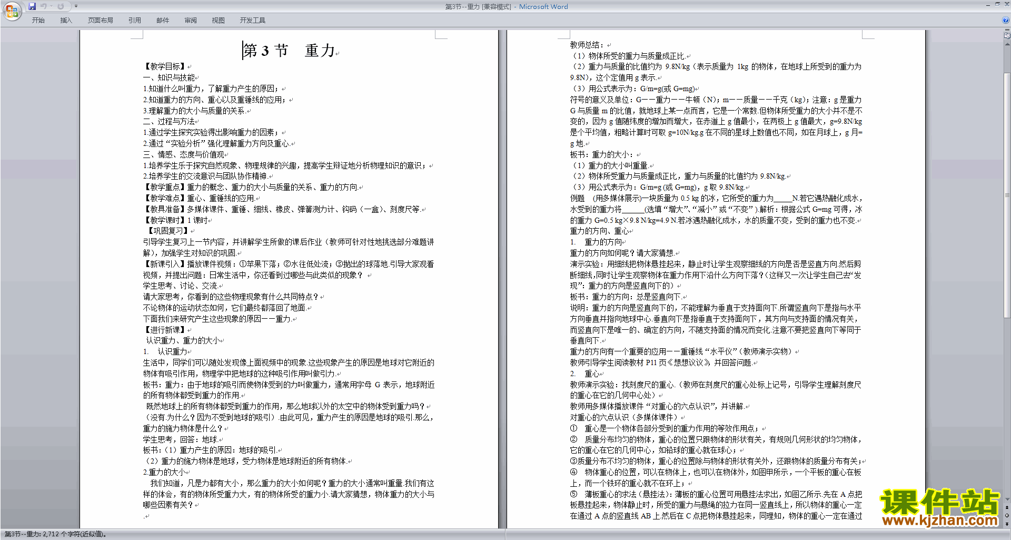Open the 开始 ribbon tab
The width and height of the screenshot is (1011, 540).
(38, 20)
